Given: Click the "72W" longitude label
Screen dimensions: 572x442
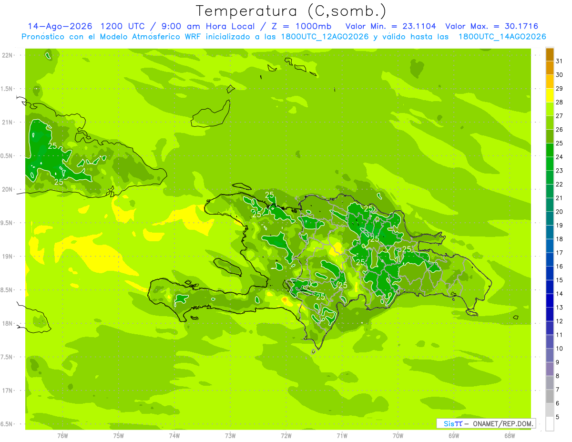Looking at the screenshot, I should [286, 435].
